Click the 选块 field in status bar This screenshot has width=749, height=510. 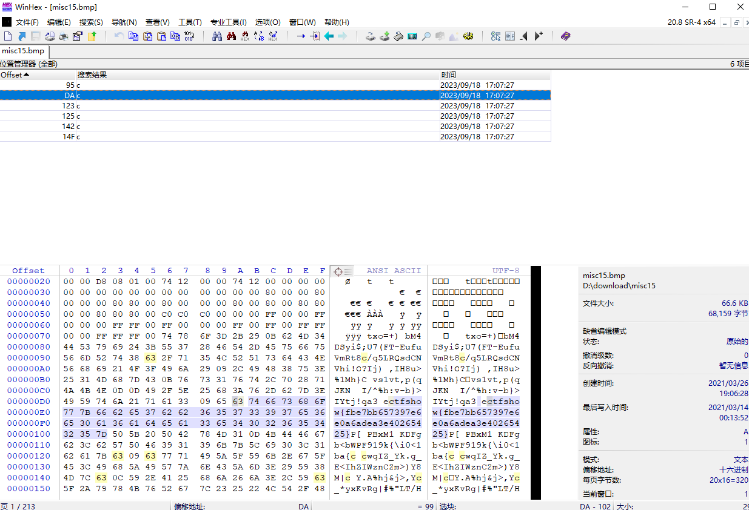(448, 506)
